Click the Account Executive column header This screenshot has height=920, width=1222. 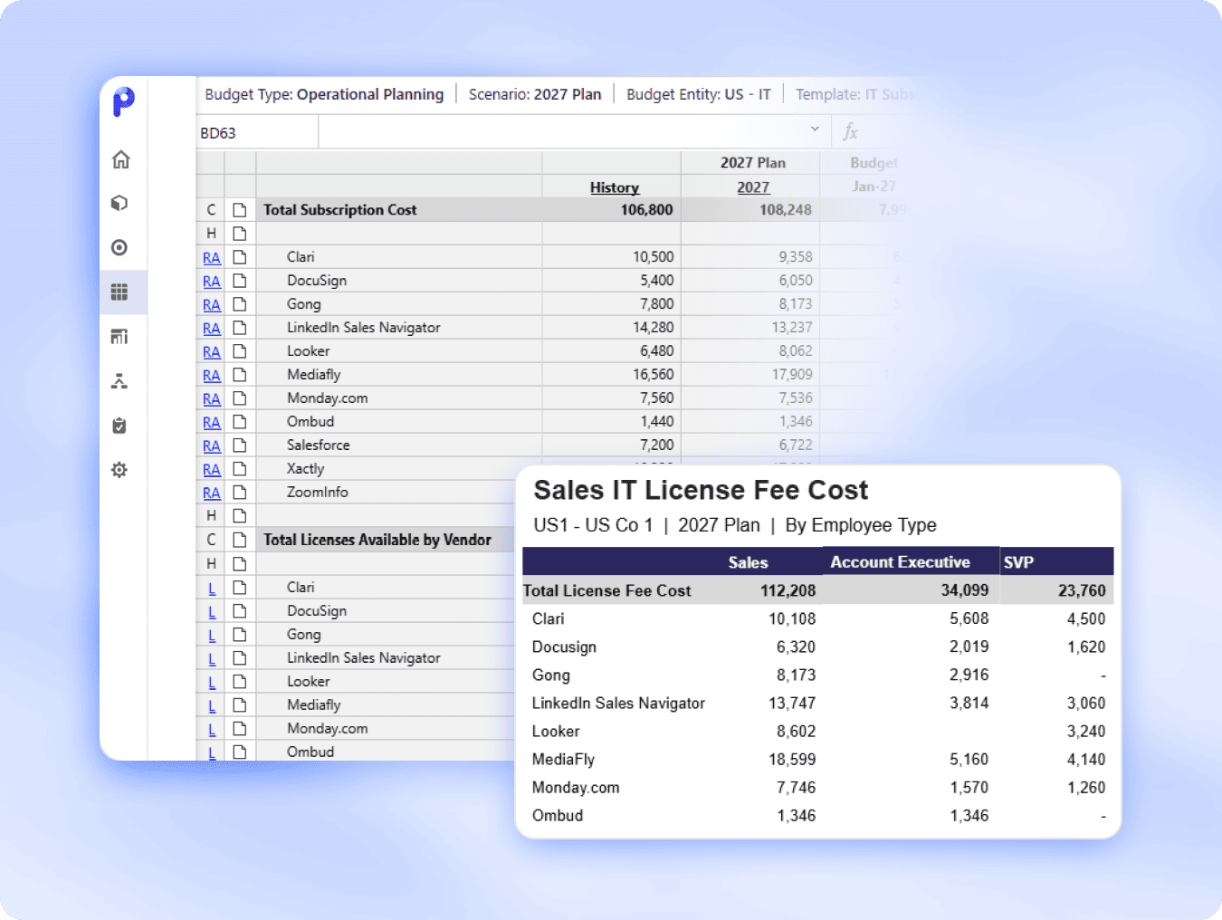pos(900,562)
